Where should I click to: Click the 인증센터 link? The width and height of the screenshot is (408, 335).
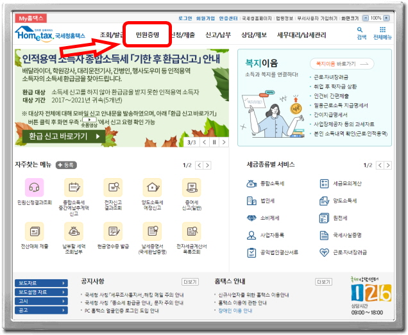tap(228, 18)
